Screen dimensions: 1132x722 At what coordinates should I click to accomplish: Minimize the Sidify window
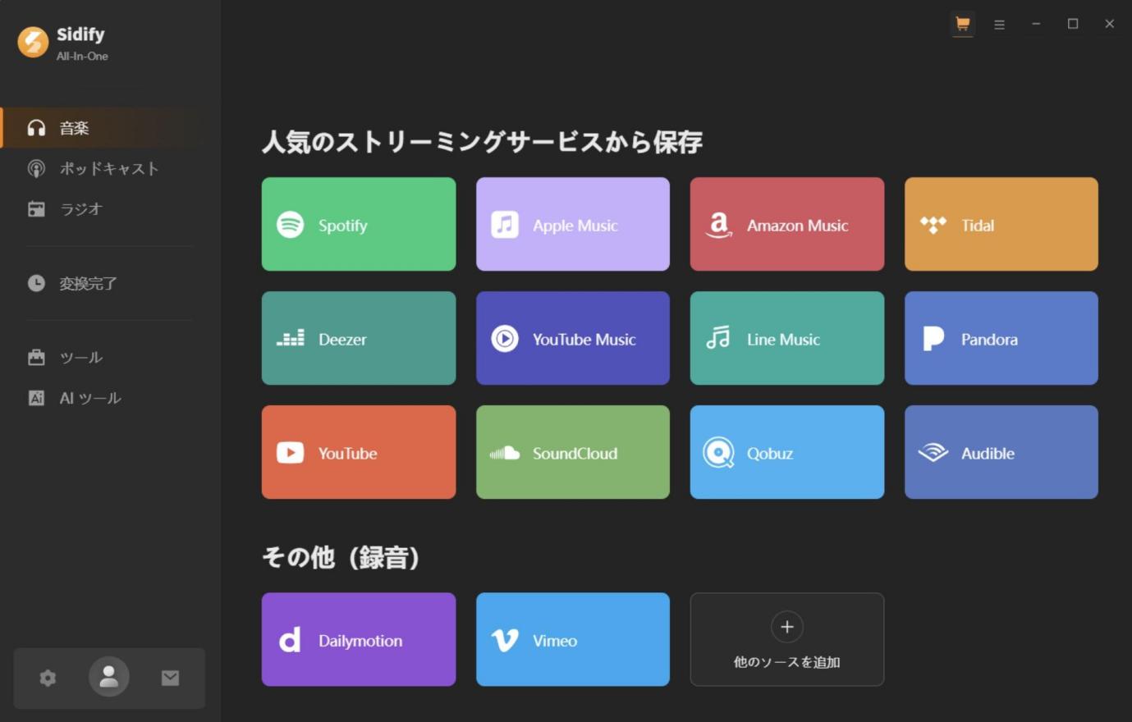point(1036,24)
